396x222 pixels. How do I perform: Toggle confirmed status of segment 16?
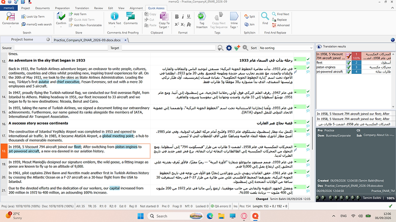(308, 122)
